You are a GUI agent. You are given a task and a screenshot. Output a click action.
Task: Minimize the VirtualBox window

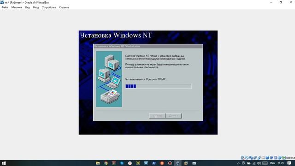tap(271, 2)
